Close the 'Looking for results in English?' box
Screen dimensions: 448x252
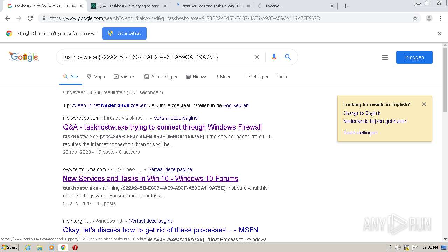[424, 104]
